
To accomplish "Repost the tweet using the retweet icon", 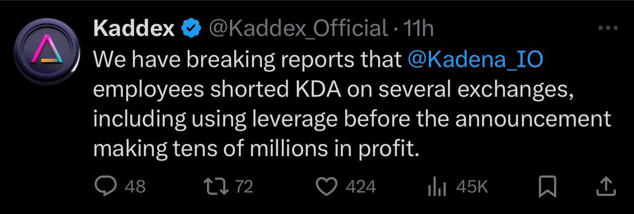I will [x=215, y=186].
